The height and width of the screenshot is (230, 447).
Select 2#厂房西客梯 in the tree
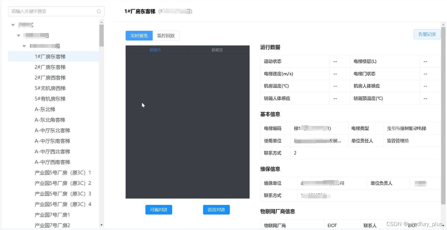[50, 78]
